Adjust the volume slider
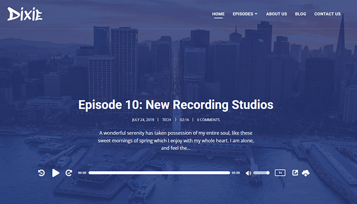Screen dimensions: 357x204 pos(261,173)
